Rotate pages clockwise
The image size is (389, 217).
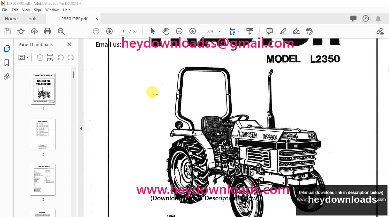71,58
